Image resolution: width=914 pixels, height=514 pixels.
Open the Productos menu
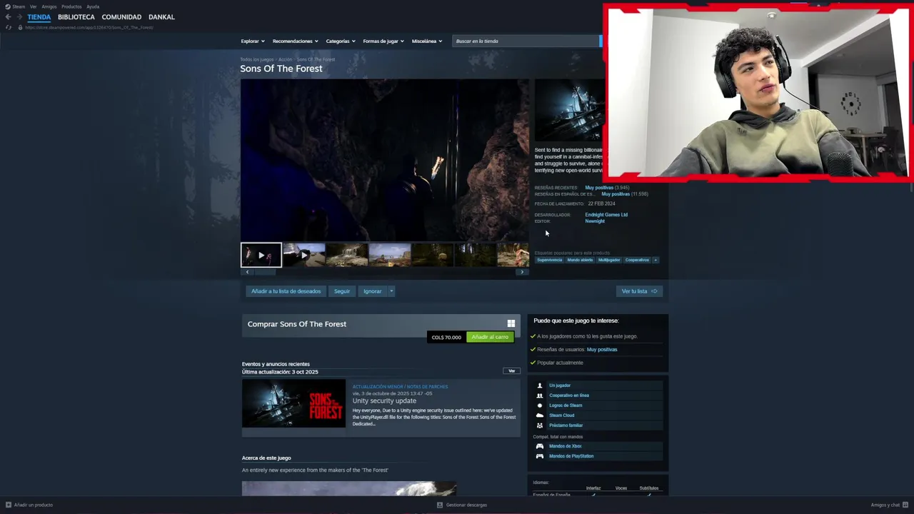71,6
